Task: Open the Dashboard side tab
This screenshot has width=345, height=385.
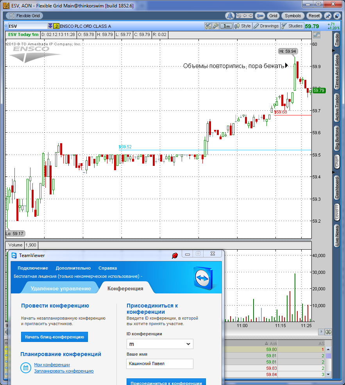Action: pos(337,187)
